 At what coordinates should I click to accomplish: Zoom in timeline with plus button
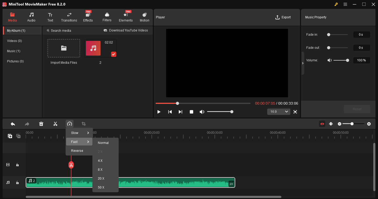pos(369,124)
